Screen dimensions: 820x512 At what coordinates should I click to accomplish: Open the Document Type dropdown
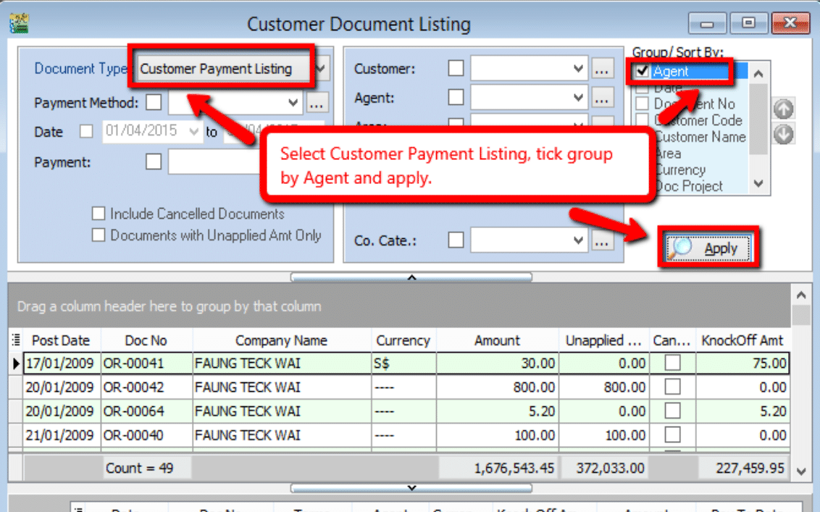[x=322, y=70]
